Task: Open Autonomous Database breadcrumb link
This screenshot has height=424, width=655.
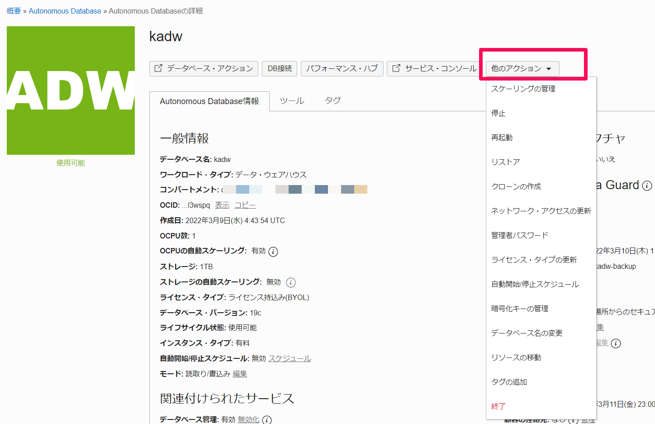Action: coord(65,11)
